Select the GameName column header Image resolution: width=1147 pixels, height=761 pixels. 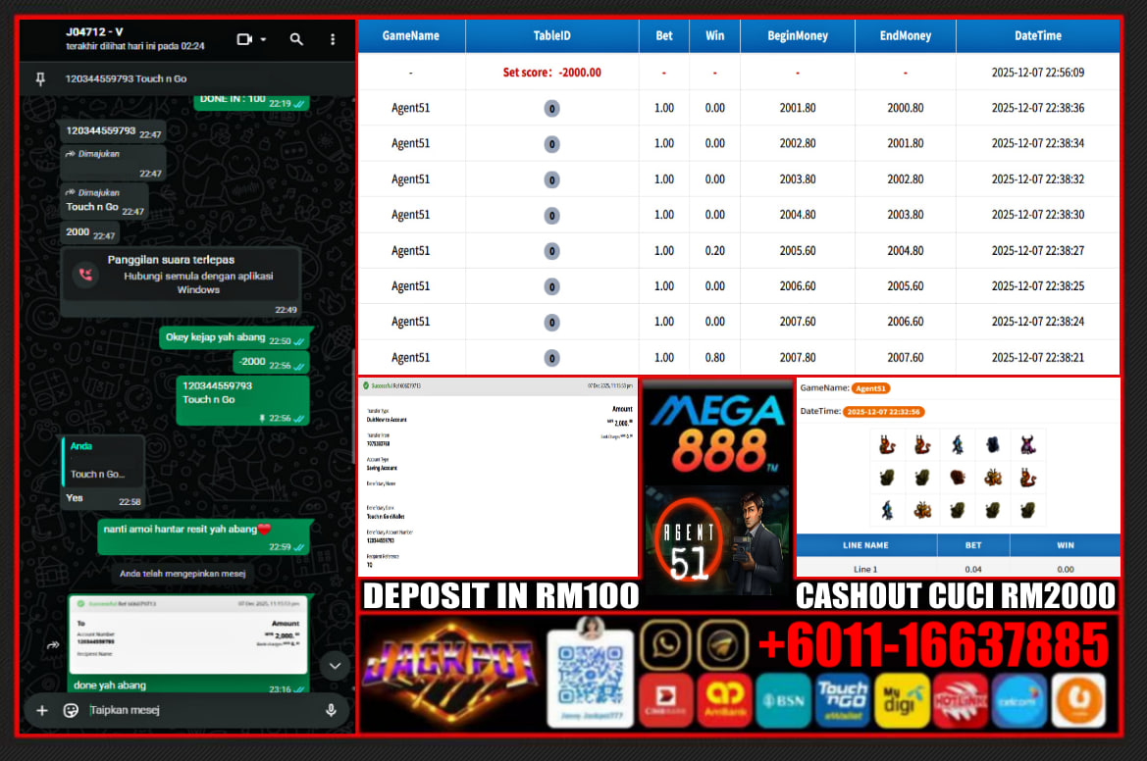click(410, 35)
